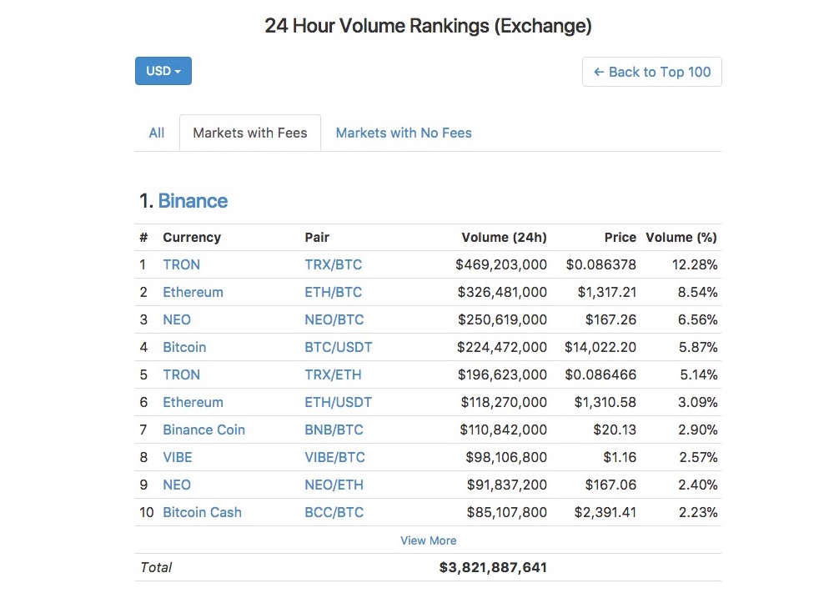The width and height of the screenshot is (834, 603).
Task: Switch to the All tab
Action: tap(157, 133)
